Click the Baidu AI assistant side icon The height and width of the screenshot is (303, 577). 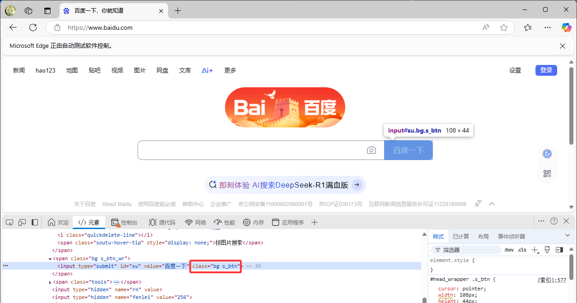click(x=547, y=154)
